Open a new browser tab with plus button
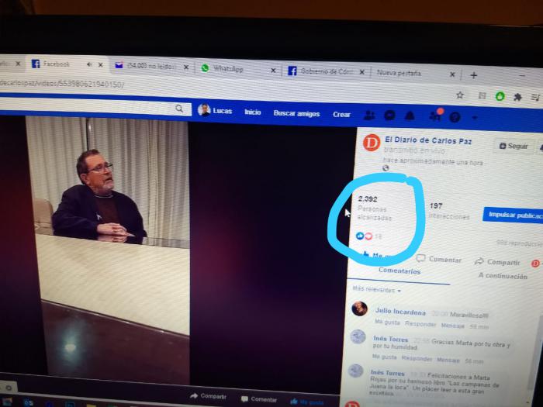 474,75
